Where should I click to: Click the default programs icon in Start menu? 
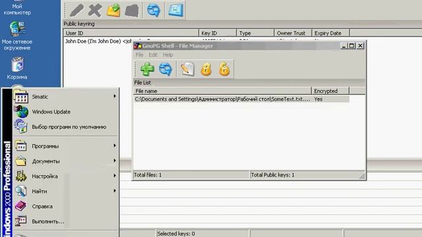21,126
